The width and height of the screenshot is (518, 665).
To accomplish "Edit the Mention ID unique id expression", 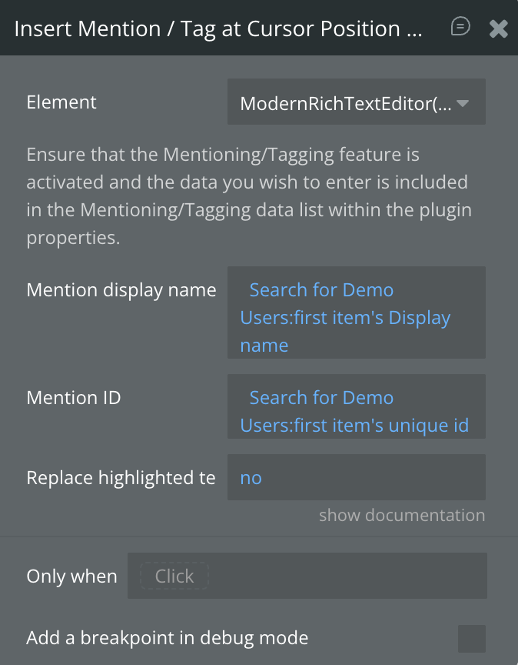I will [354, 426].
